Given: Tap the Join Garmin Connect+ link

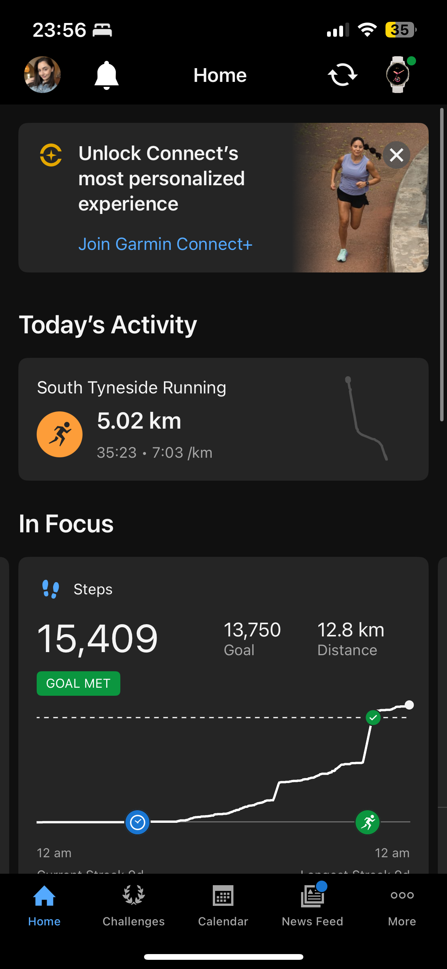Looking at the screenshot, I should click(165, 244).
